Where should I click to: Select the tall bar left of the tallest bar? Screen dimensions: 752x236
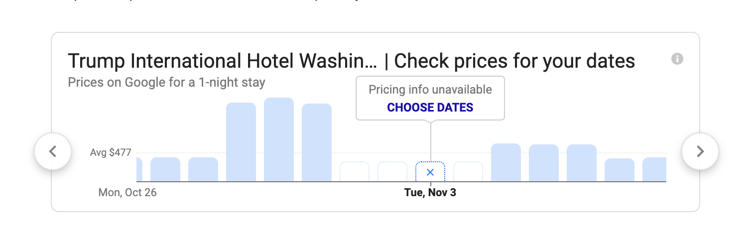point(241,142)
